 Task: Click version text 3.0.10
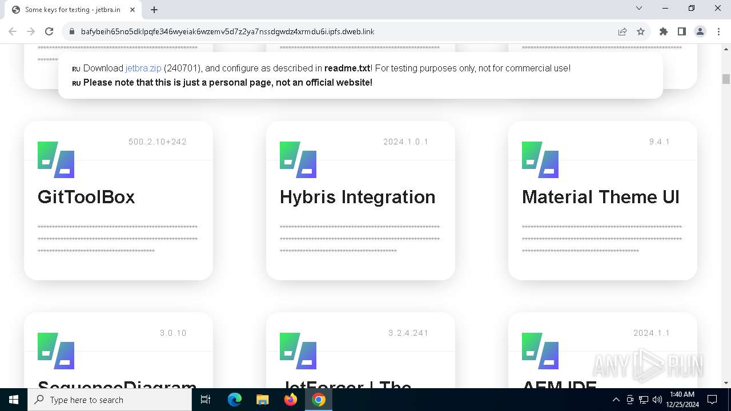tap(173, 333)
